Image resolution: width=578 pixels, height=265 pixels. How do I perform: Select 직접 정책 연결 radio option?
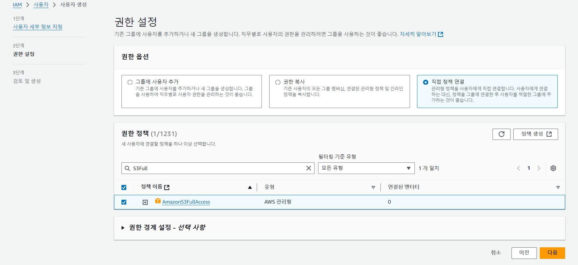(x=426, y=82)
